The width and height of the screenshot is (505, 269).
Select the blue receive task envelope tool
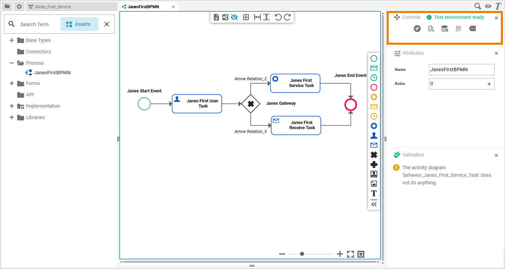pyautogui.click(x=374, y=145)
